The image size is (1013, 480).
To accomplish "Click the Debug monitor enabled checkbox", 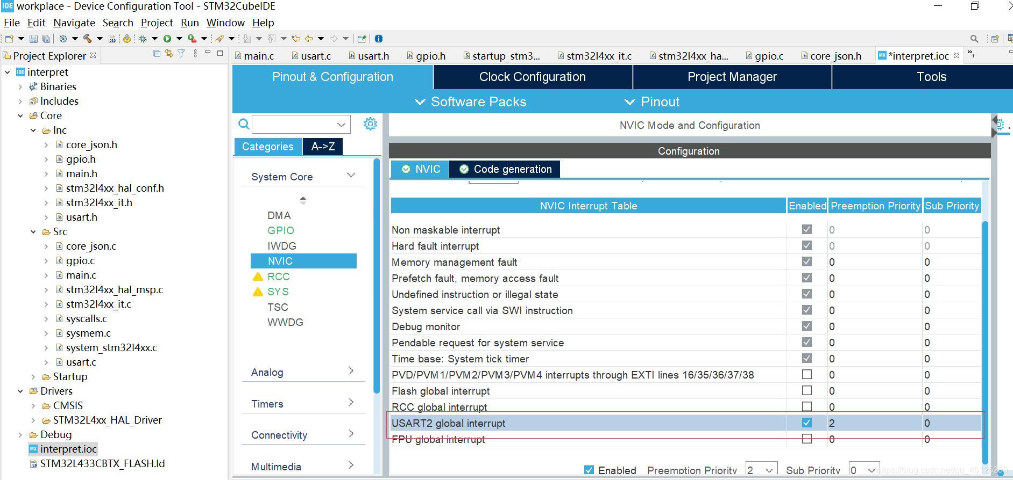I will (x=806, y=326).
